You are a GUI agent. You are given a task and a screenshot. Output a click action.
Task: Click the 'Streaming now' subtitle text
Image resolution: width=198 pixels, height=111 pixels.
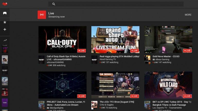coord(57,17)
